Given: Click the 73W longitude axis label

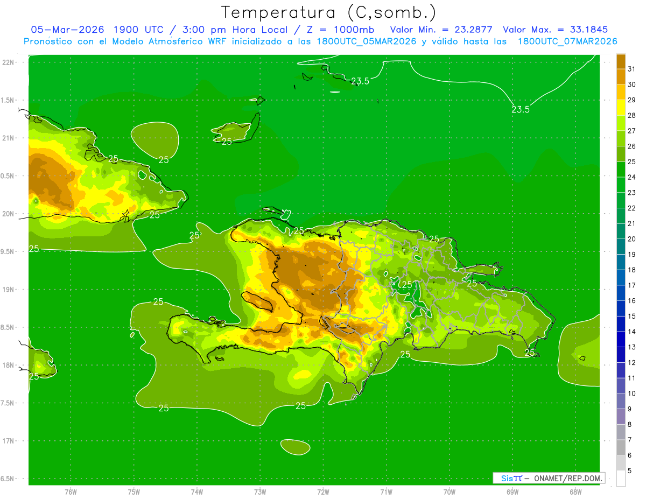Looking at the screenshot, I should point(260,491).
